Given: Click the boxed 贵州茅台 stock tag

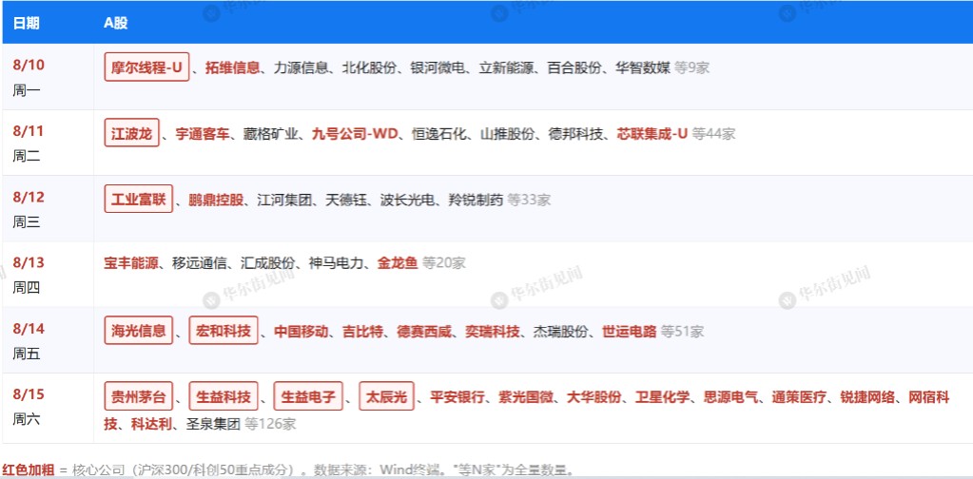Looking at the screenshot, I should 138,396.
